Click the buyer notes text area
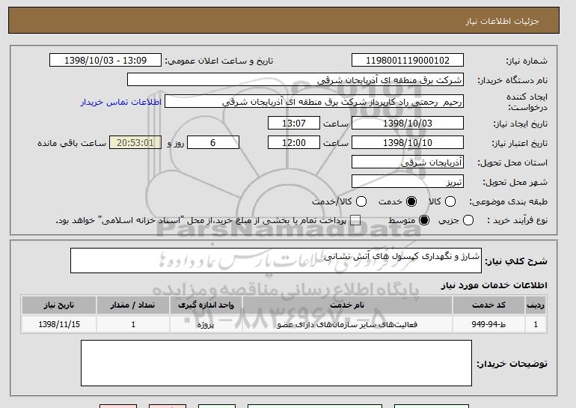 (276, 363)
